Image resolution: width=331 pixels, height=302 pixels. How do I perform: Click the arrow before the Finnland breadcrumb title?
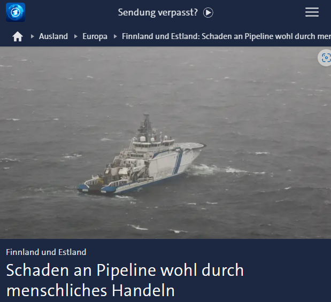116,36
